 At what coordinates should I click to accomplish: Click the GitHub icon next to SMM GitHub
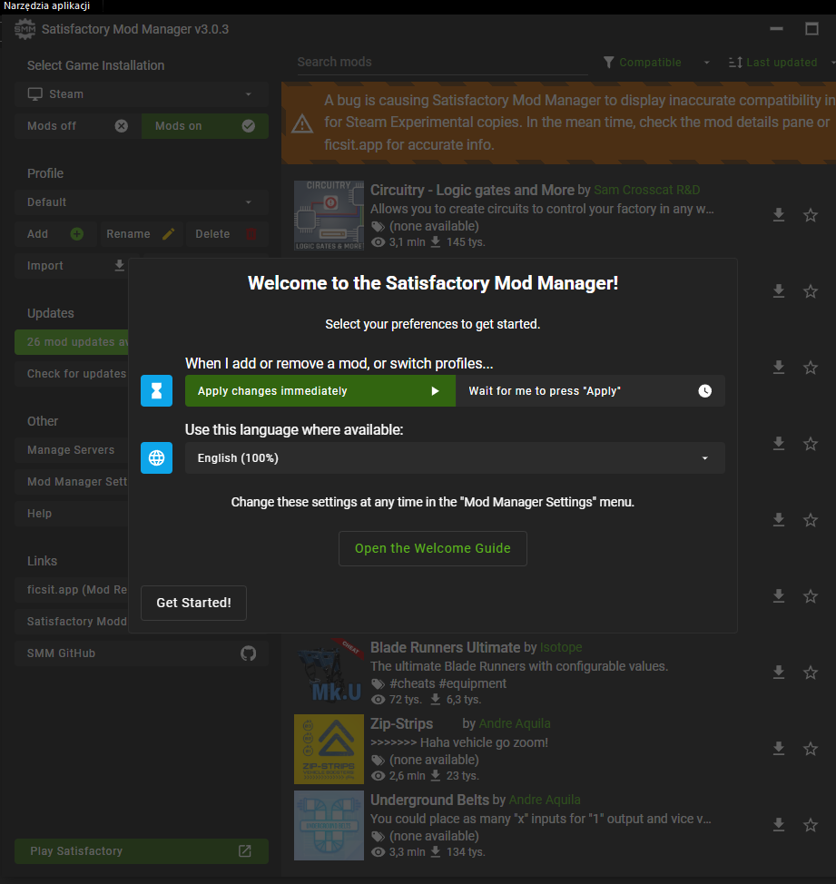point(248,653)
